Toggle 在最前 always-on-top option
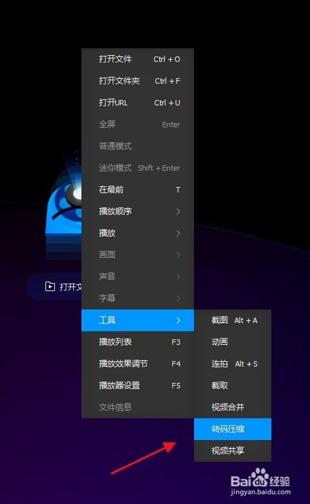This screenshot has height=504, width=310. click(138, 190)
